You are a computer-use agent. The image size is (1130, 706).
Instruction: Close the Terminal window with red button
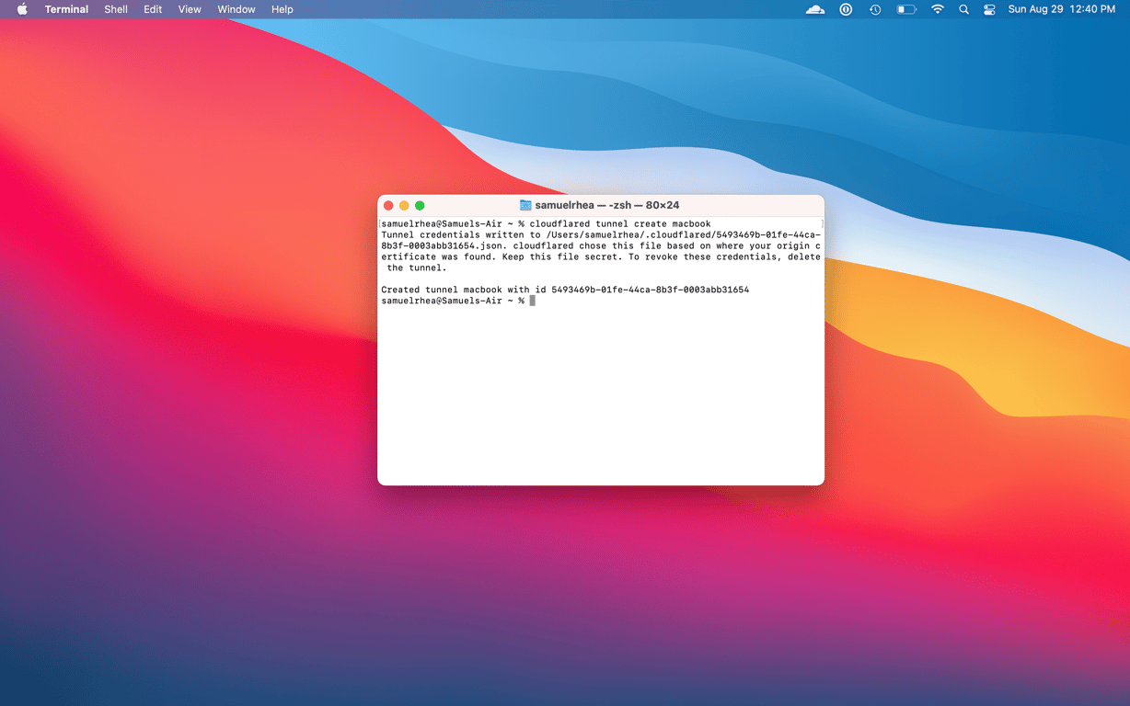pos(388,205)
